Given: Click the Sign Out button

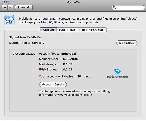Looking at the screenshot, I should 127,43.
